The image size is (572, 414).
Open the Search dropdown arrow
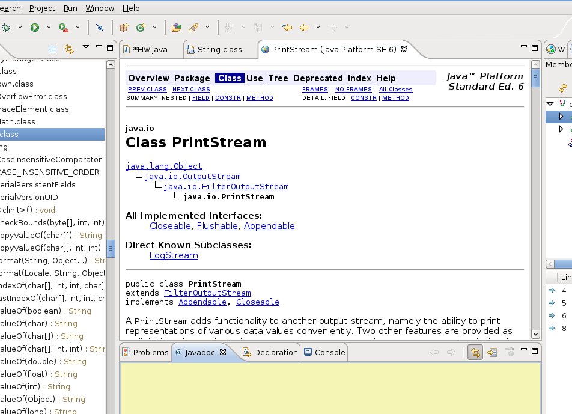[207, 28]
